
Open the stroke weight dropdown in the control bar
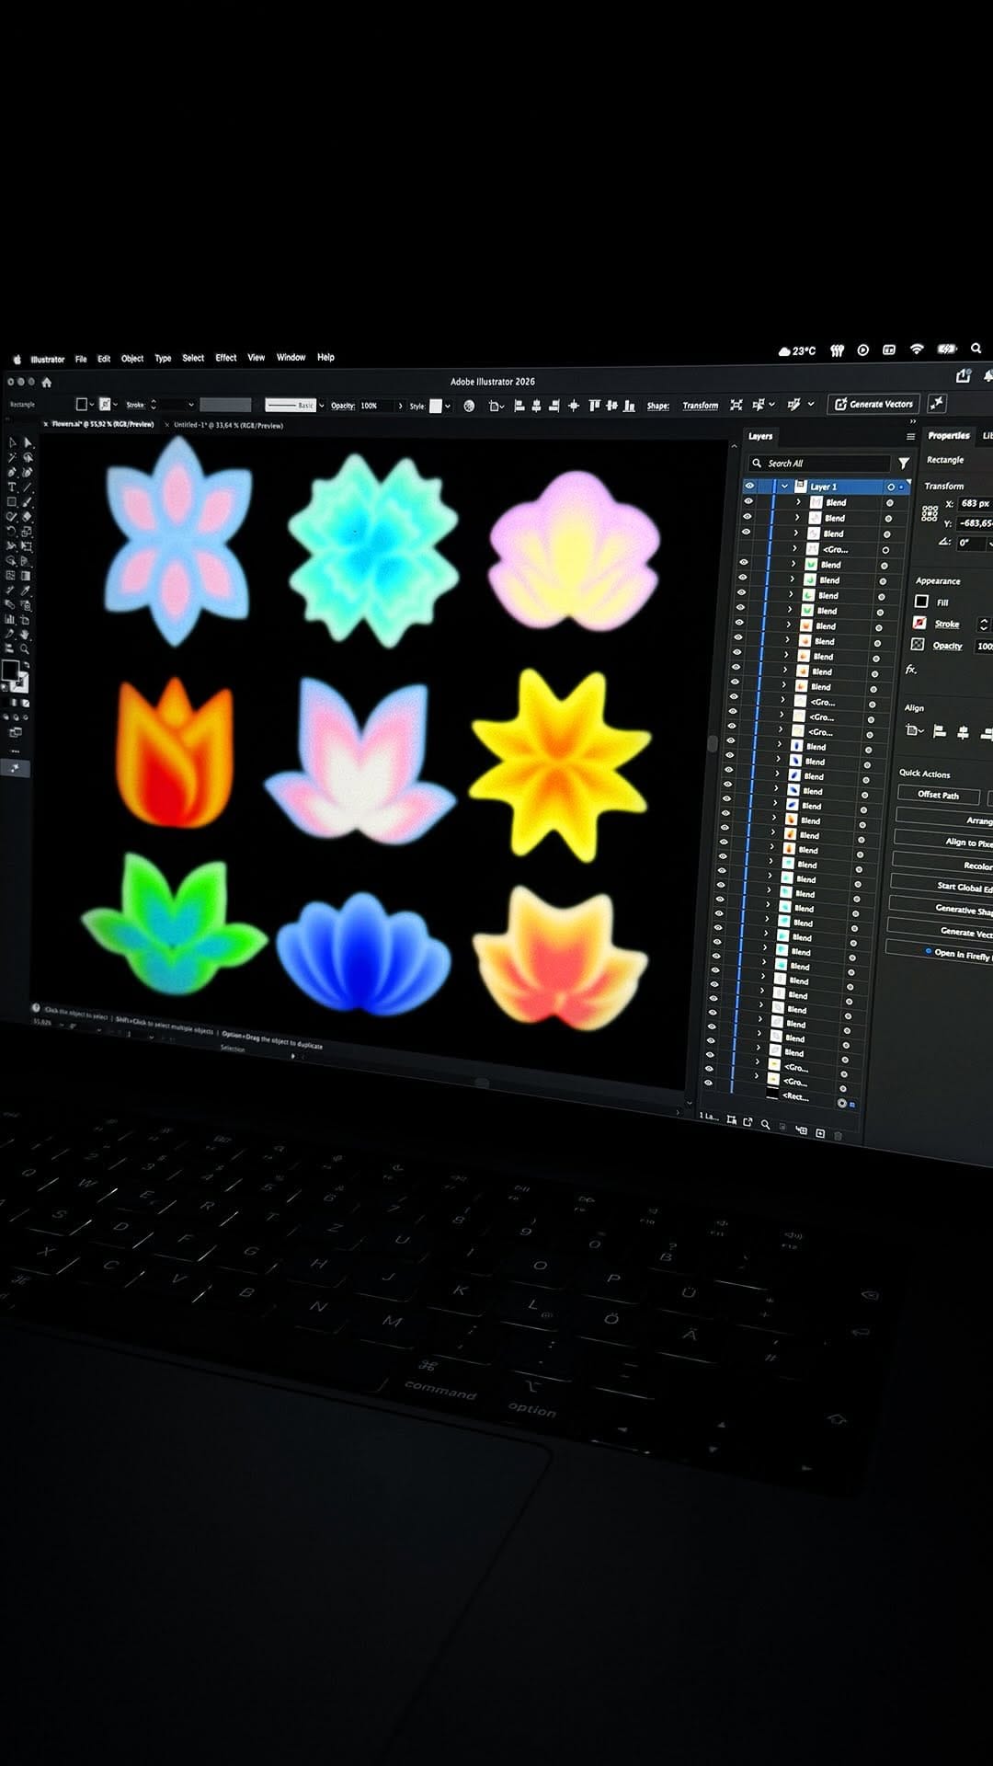click(x=191, y=405)
